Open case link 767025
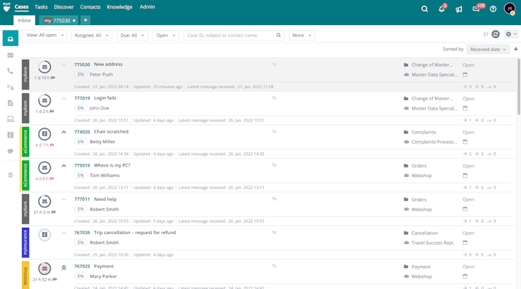The image size is (521, 289). [x=82, y=266]
